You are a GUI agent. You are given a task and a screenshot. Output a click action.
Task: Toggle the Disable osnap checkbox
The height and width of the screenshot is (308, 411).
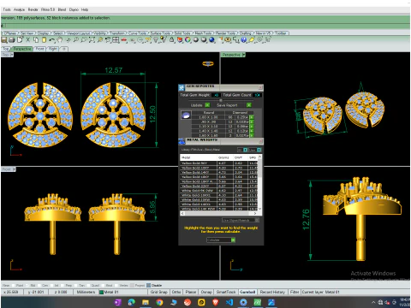[148, 286]
